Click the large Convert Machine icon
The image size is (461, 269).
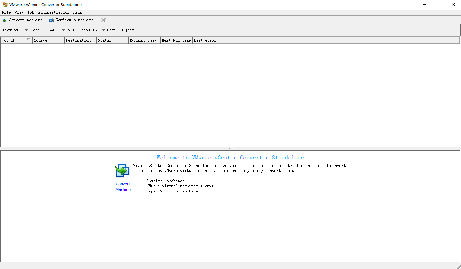[x=122, y=171]
